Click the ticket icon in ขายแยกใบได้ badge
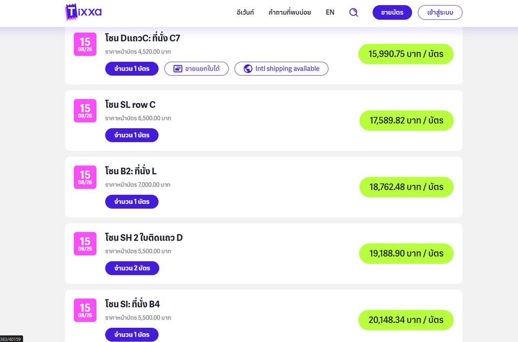 point(177,69)
